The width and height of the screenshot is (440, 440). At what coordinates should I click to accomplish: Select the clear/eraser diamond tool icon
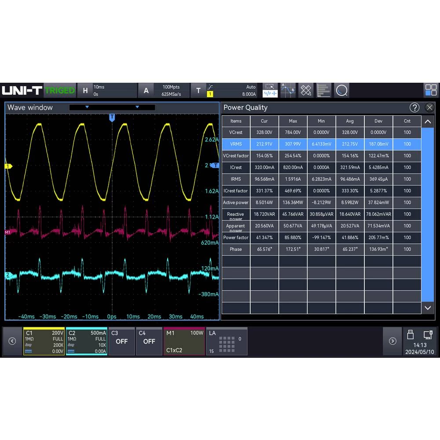(x=306, y=90)
